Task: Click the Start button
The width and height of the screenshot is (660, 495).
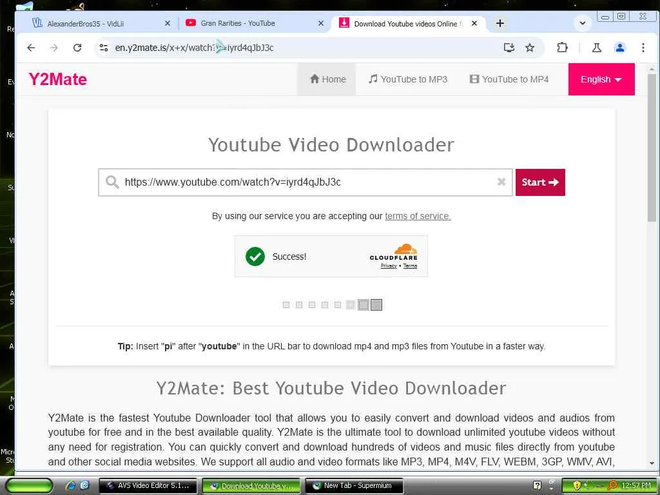Action: [x=540, y=182]
